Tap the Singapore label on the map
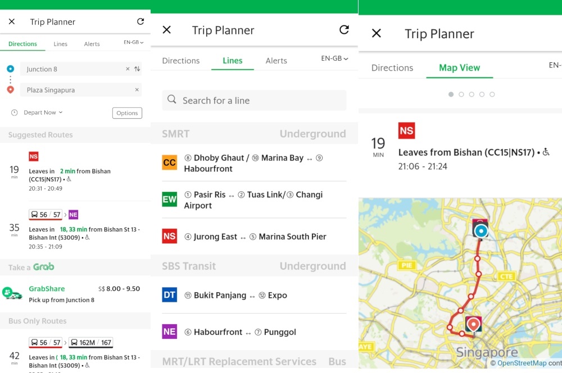 pyautogui.click(x=487, y=352)
